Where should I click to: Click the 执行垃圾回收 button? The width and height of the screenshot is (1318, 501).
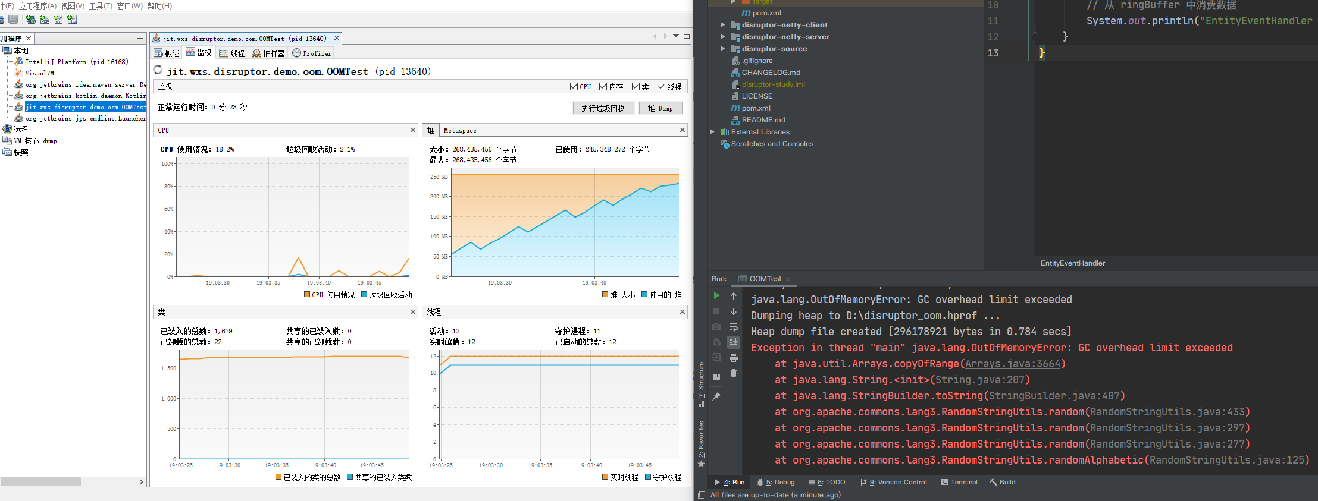603,108
